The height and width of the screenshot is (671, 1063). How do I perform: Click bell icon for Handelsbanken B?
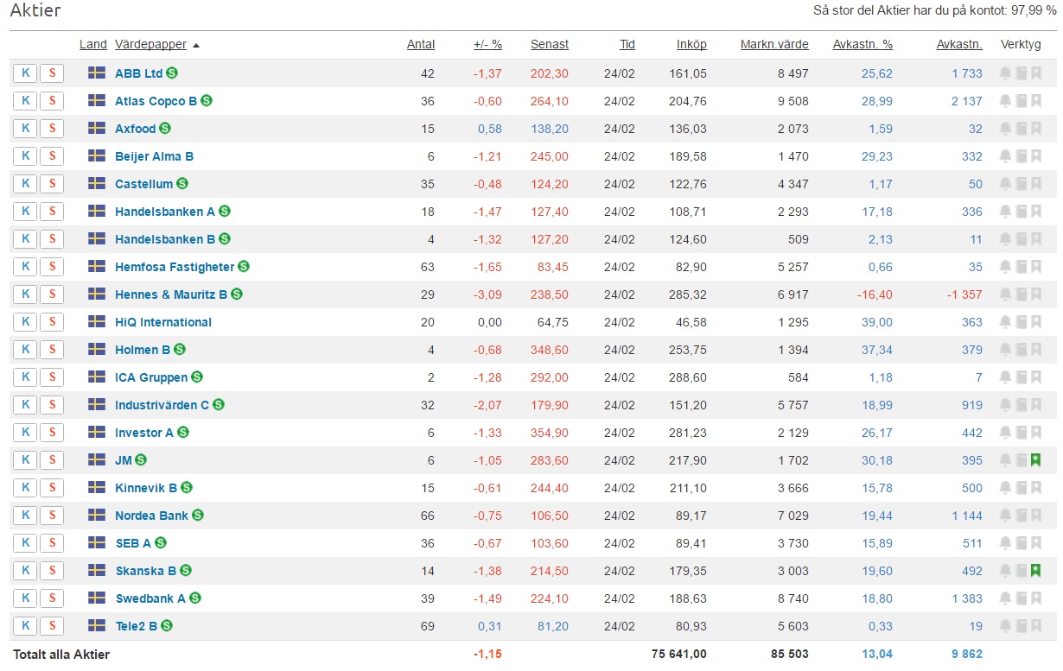1005,239
